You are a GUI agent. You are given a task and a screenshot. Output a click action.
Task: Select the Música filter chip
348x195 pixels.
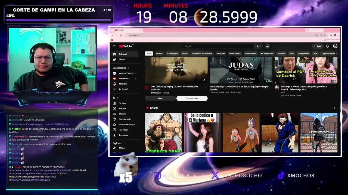[159, 54]
